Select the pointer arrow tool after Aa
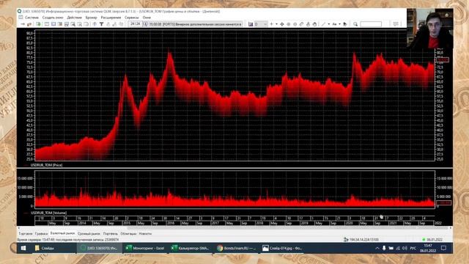The image size is (469, 264). click(345, 24)
